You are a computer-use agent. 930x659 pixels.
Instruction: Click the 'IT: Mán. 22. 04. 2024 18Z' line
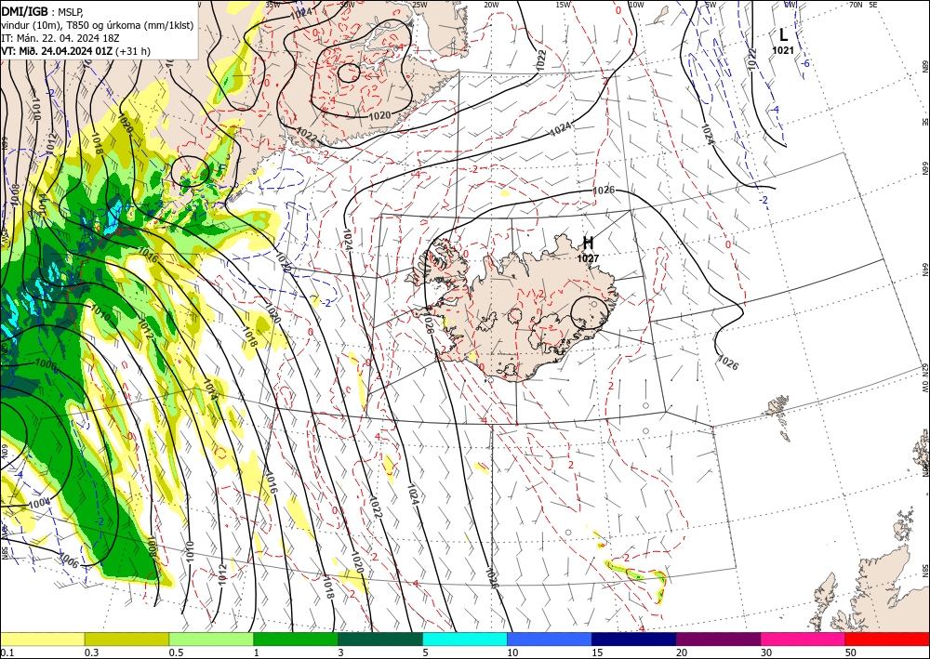60,38
